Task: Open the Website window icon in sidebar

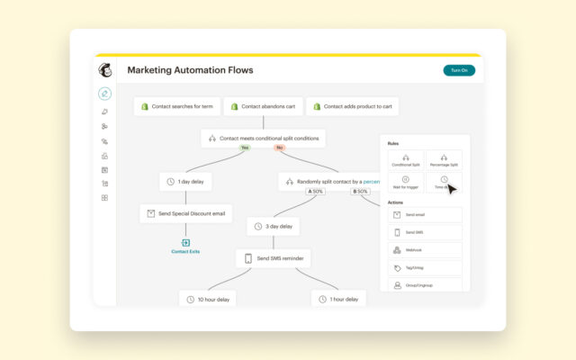Action: coord(104,170)
